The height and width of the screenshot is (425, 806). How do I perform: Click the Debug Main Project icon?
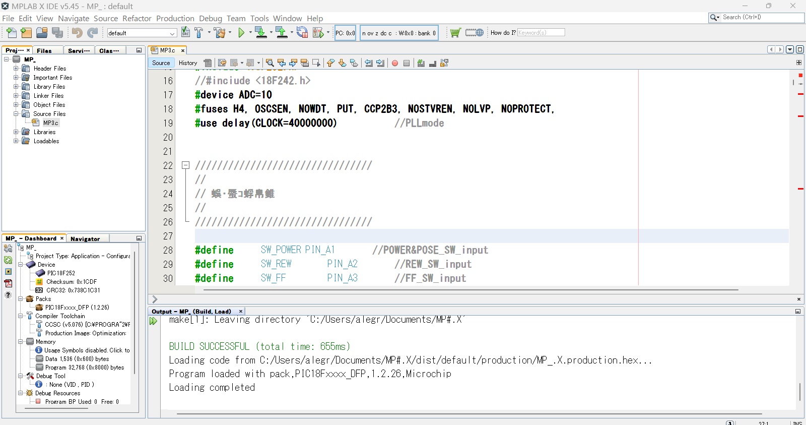pyautogui.click(x=318, y=33)
